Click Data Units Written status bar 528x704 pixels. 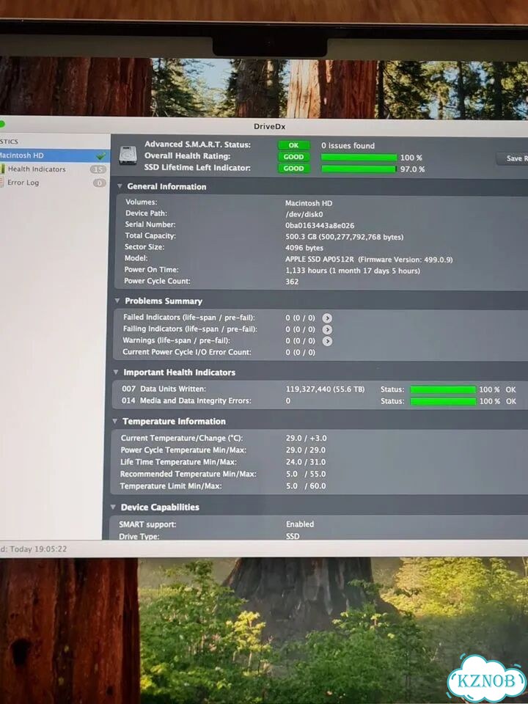443,389
